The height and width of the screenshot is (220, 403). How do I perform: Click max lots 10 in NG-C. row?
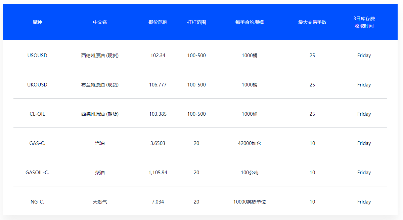(312, 202)
